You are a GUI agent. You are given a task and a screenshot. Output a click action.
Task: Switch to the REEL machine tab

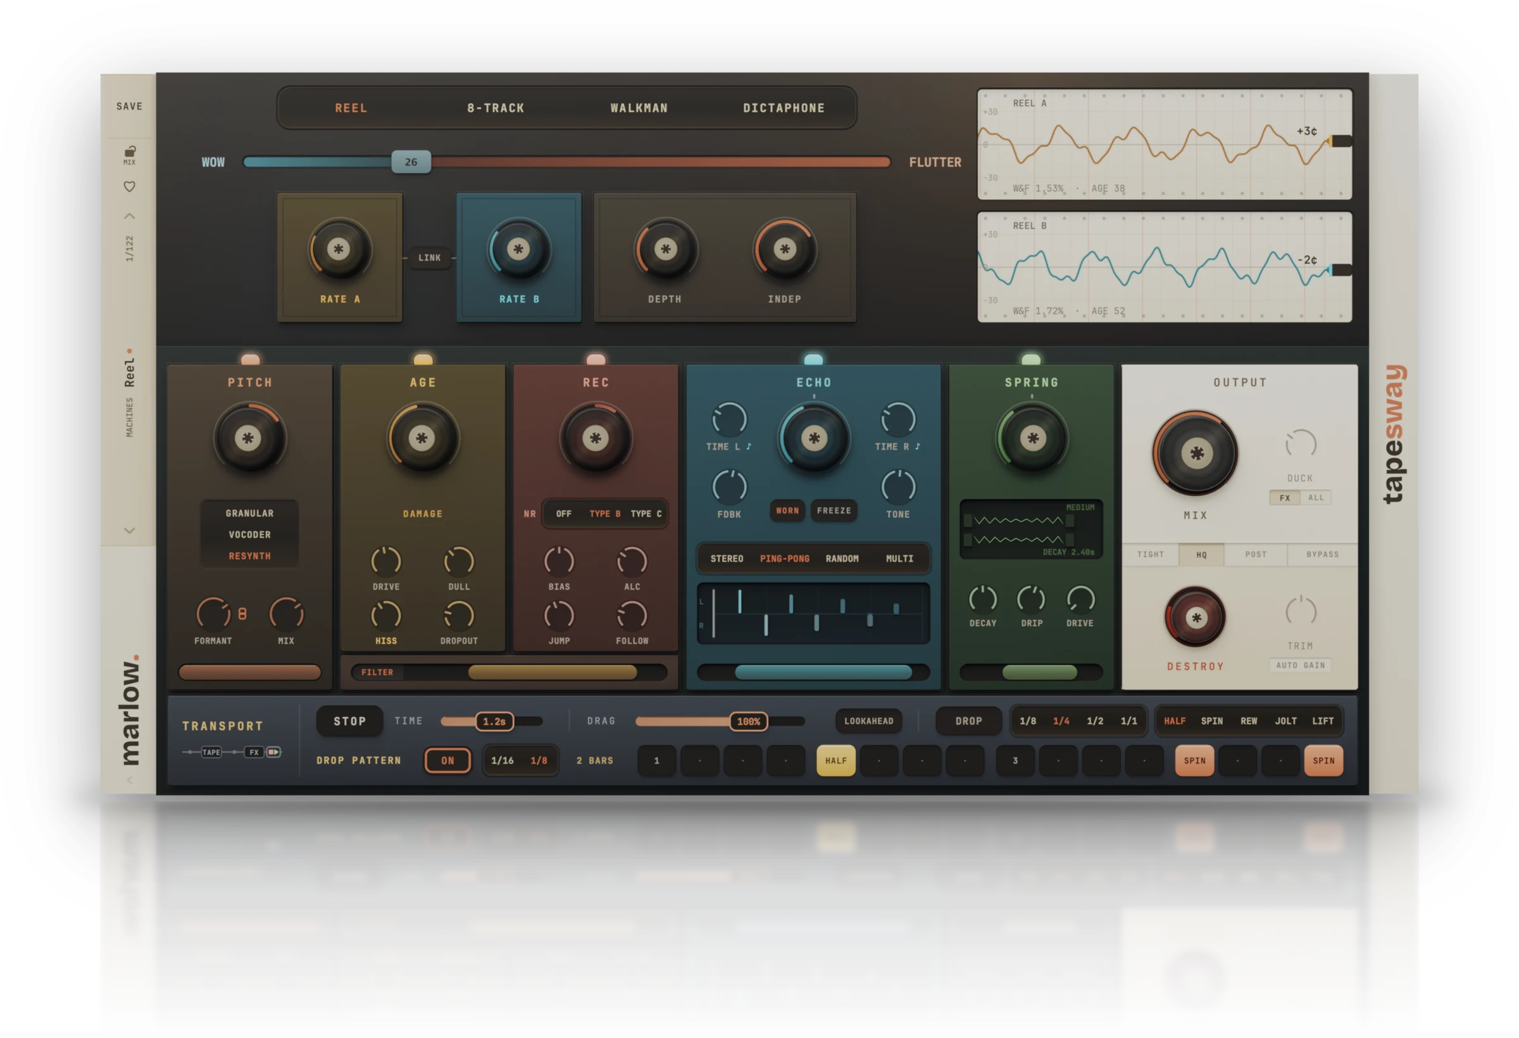tap(351, 108)
